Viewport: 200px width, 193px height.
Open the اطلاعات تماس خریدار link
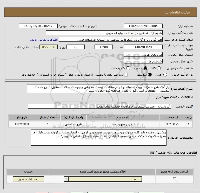point(44,40)
